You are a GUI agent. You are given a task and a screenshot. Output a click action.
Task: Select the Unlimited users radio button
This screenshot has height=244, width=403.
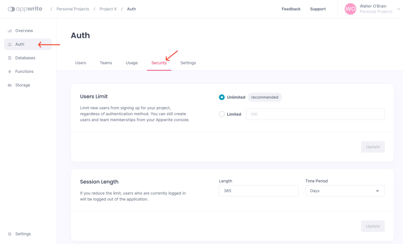222,97
